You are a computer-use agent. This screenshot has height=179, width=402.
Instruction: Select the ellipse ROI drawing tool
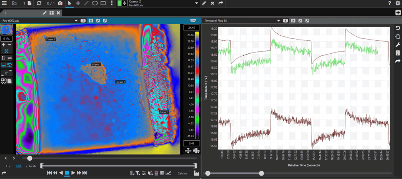pyautogui.click(x=95, y=3)
